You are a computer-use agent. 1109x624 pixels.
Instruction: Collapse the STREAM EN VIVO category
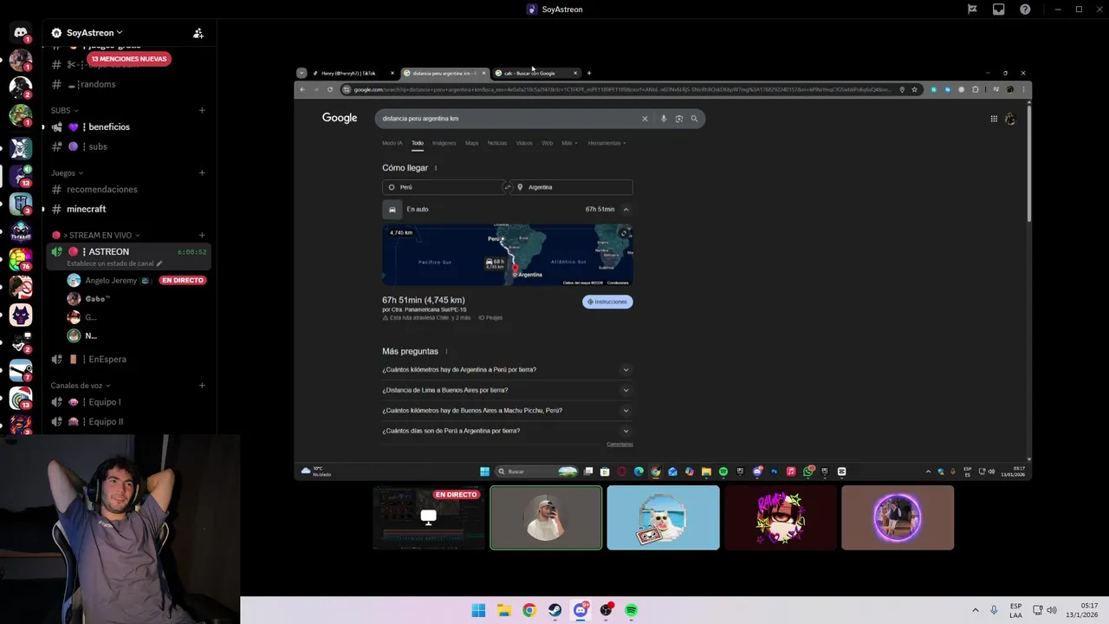pyautogui.click(x=95, y=235)
